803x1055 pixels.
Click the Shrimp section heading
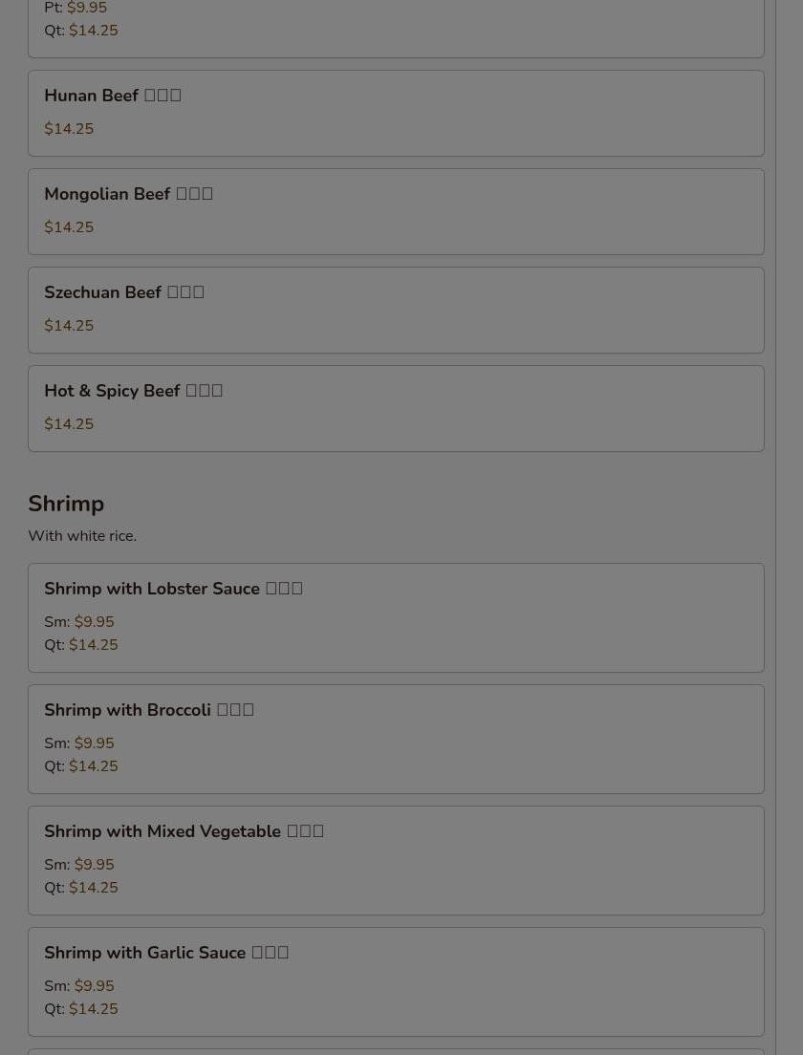tap(66, 504)
